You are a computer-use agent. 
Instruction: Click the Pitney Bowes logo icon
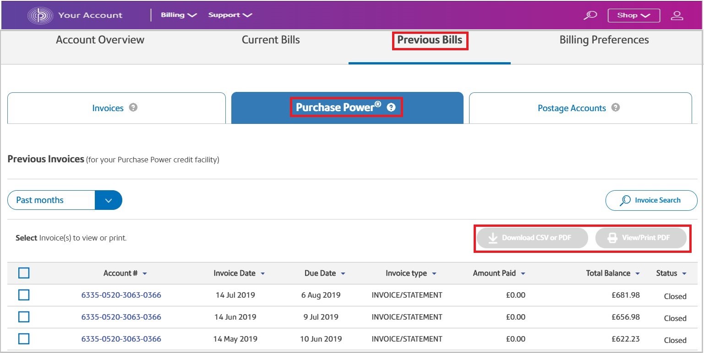pos(40,15)
